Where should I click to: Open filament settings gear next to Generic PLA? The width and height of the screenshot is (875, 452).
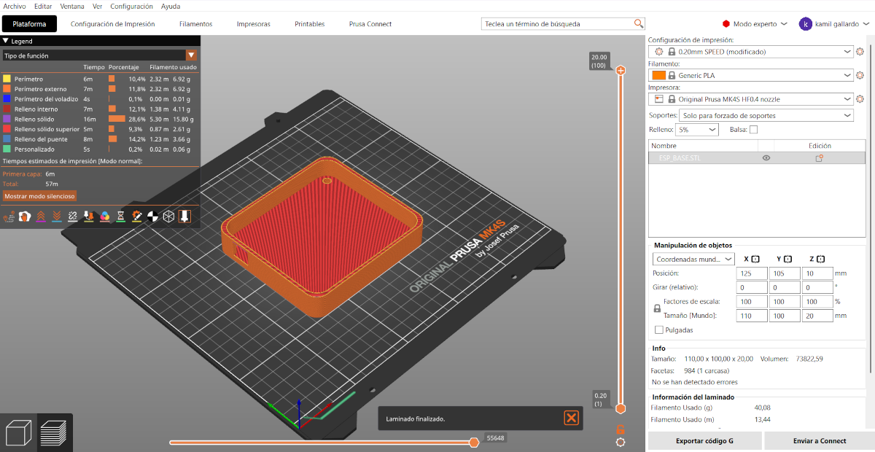[860, 75]
